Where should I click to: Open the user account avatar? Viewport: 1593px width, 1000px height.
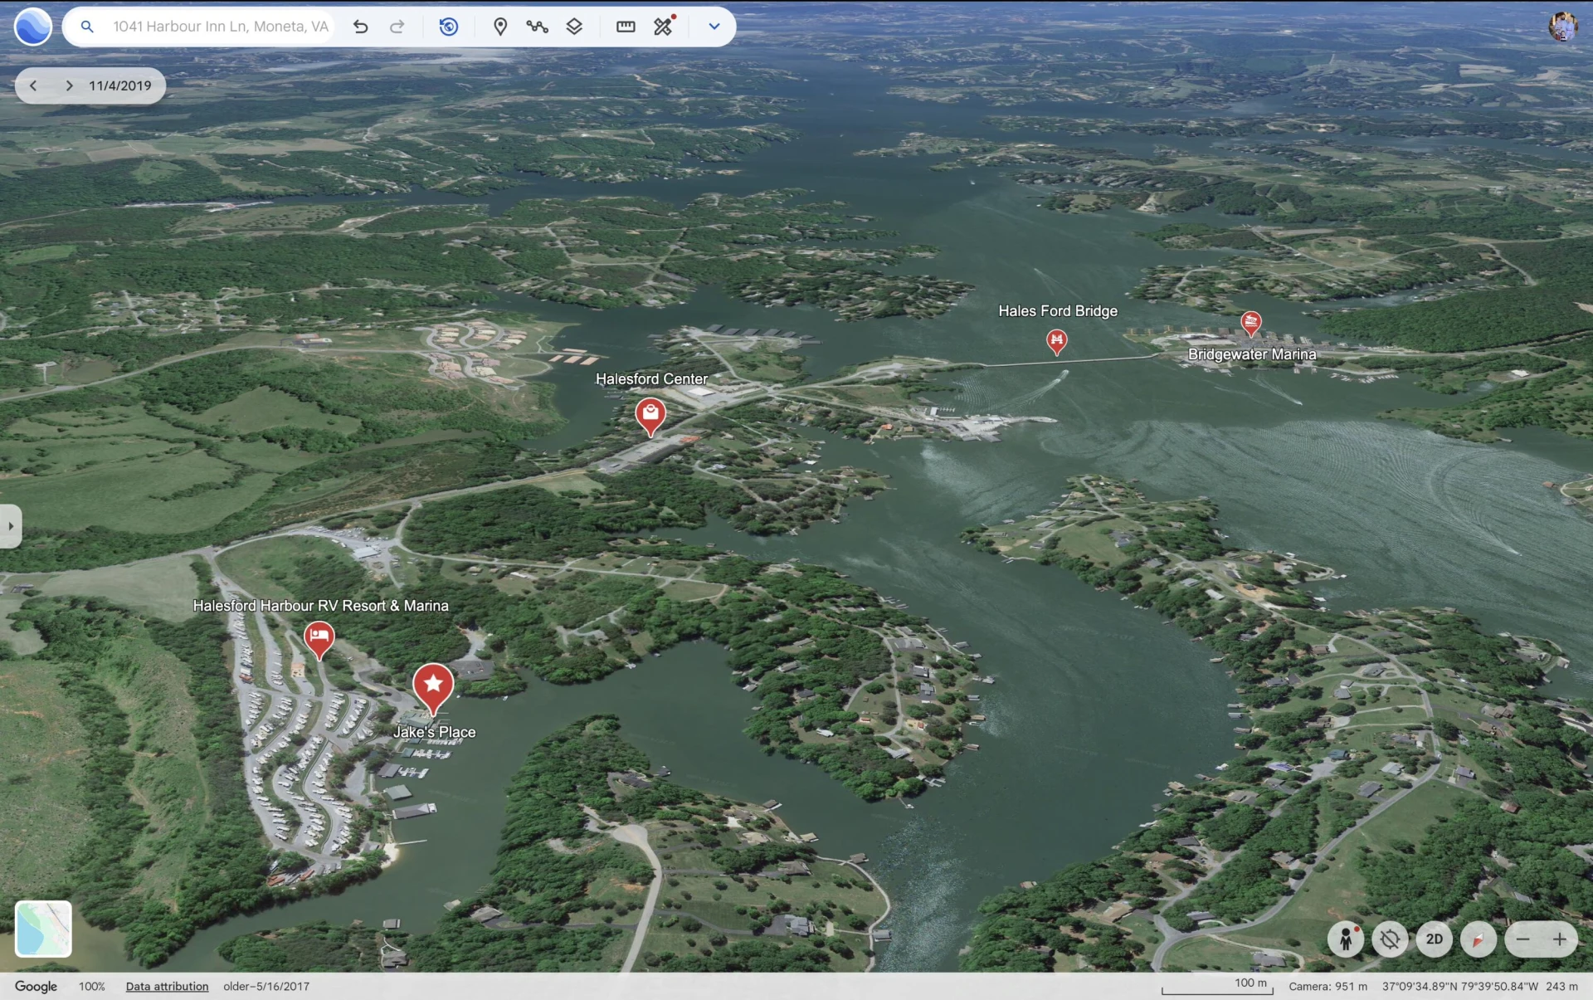coord(1562,27)
